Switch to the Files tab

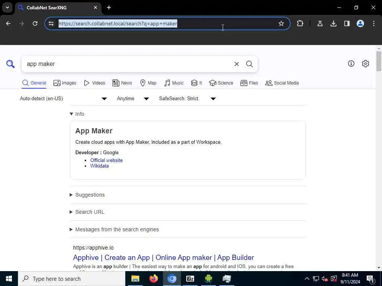pos(249,83)
